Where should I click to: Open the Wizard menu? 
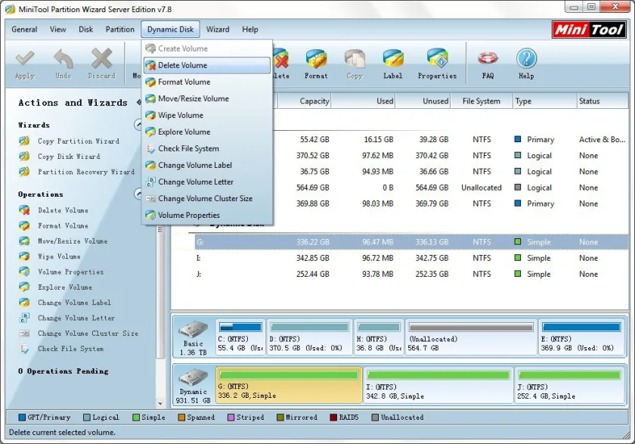tap(218, 29)
